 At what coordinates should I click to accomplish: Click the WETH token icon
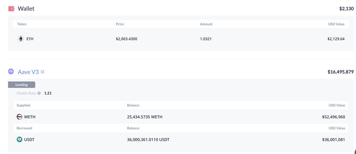pyautogui.click(x=20, y=117)
